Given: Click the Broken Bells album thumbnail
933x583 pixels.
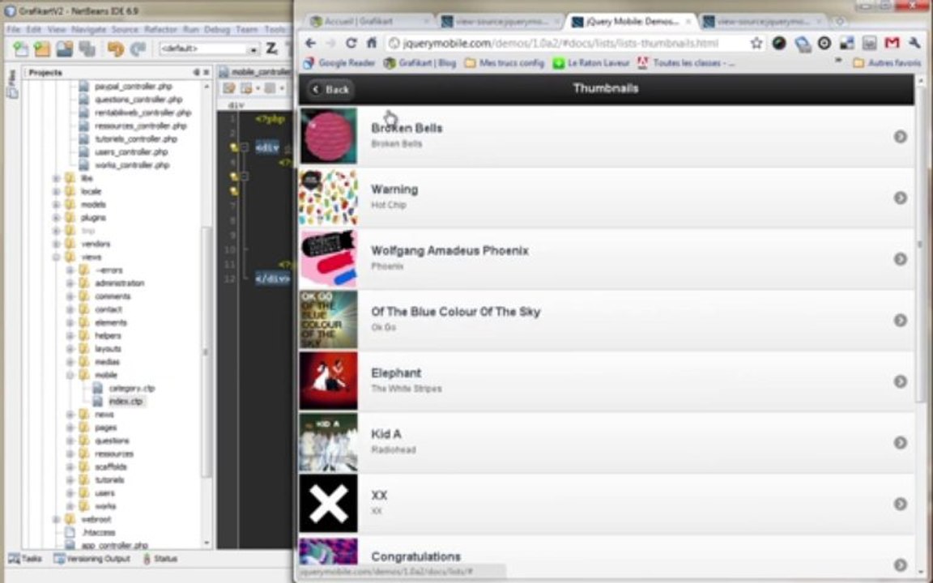Looking at the screenshot, I should tap(329, 136).
